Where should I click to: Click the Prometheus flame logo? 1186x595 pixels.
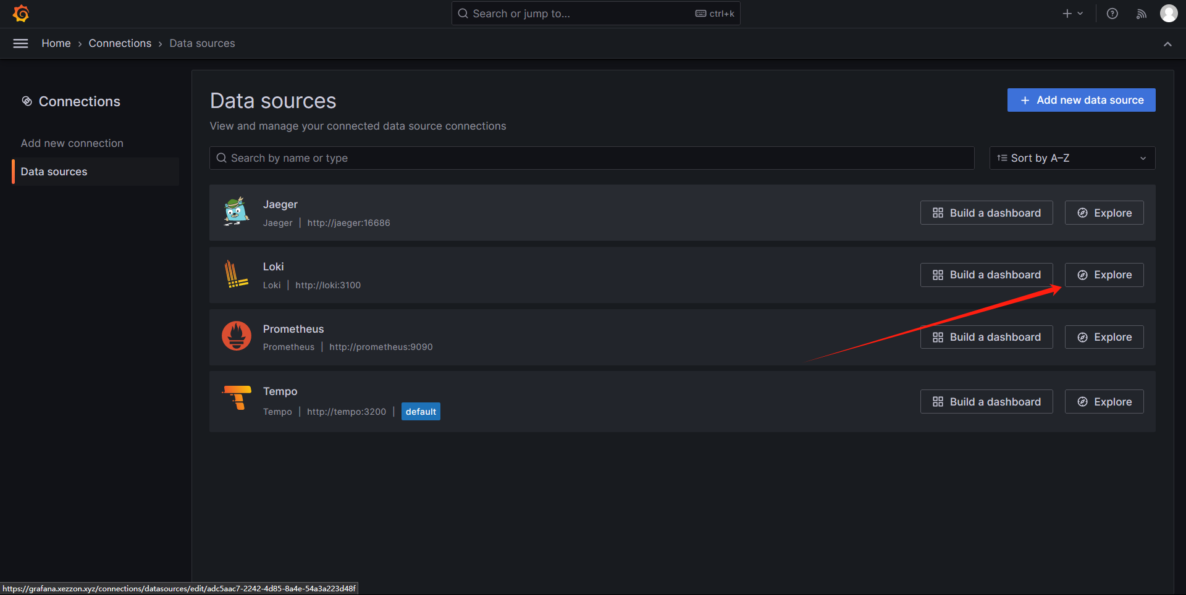236,336
